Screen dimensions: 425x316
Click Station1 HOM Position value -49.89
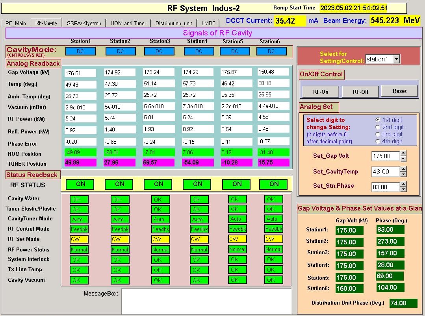[80, 152]
